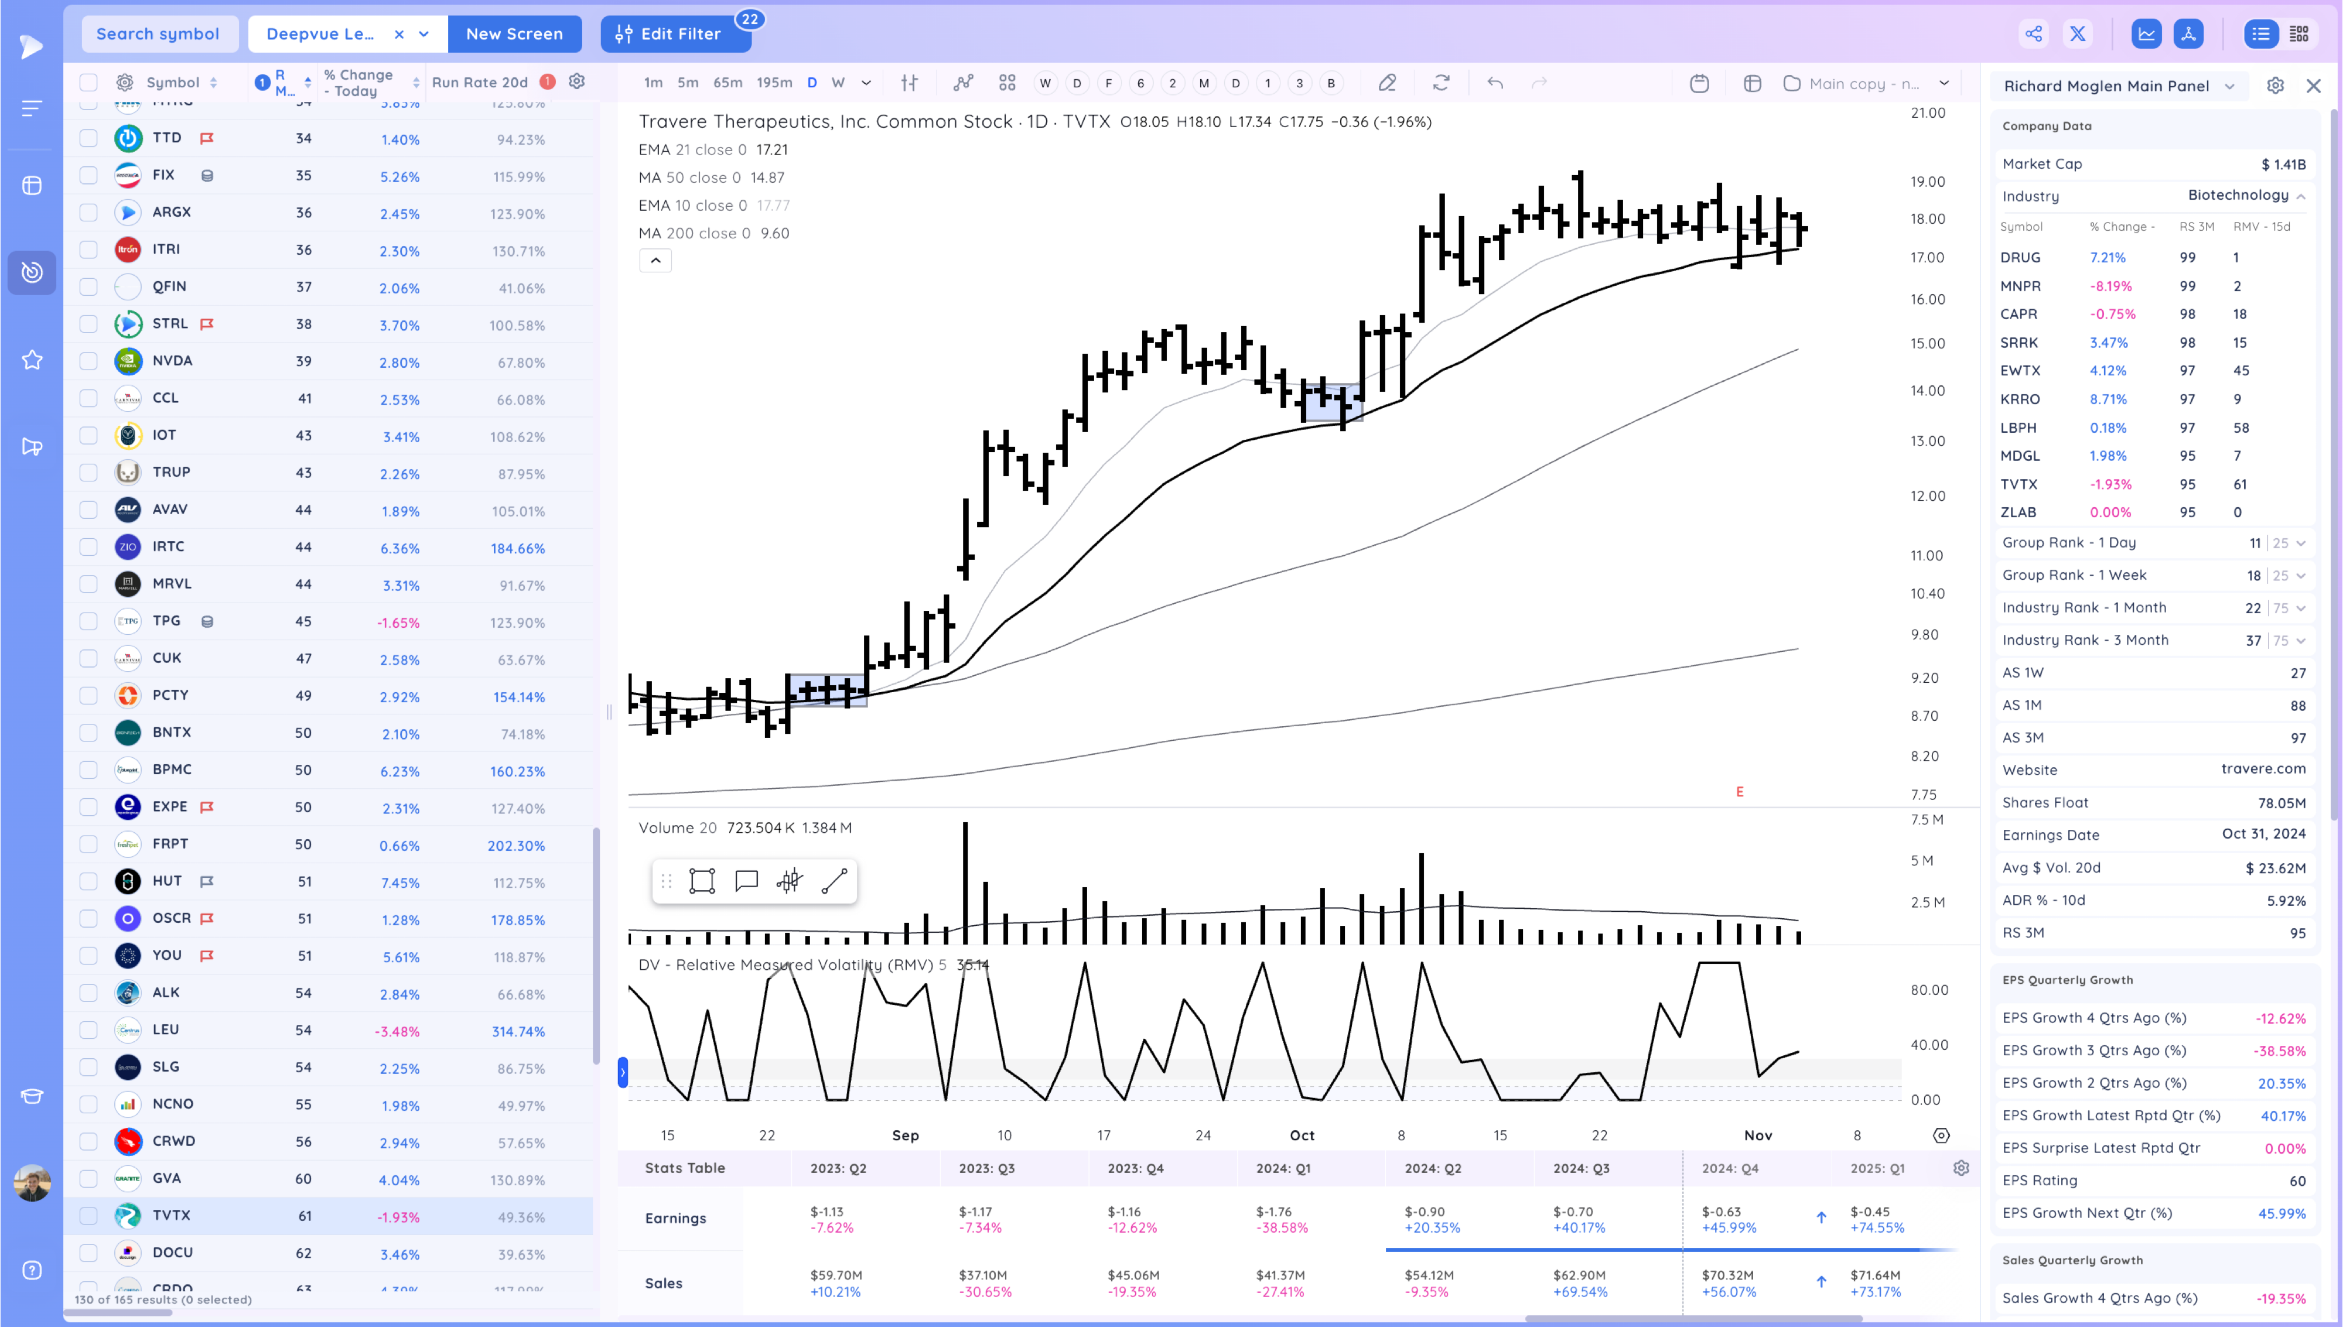2343x1327 pixels.
Task: Click the Search symbol field
Action: pos(158,34)
